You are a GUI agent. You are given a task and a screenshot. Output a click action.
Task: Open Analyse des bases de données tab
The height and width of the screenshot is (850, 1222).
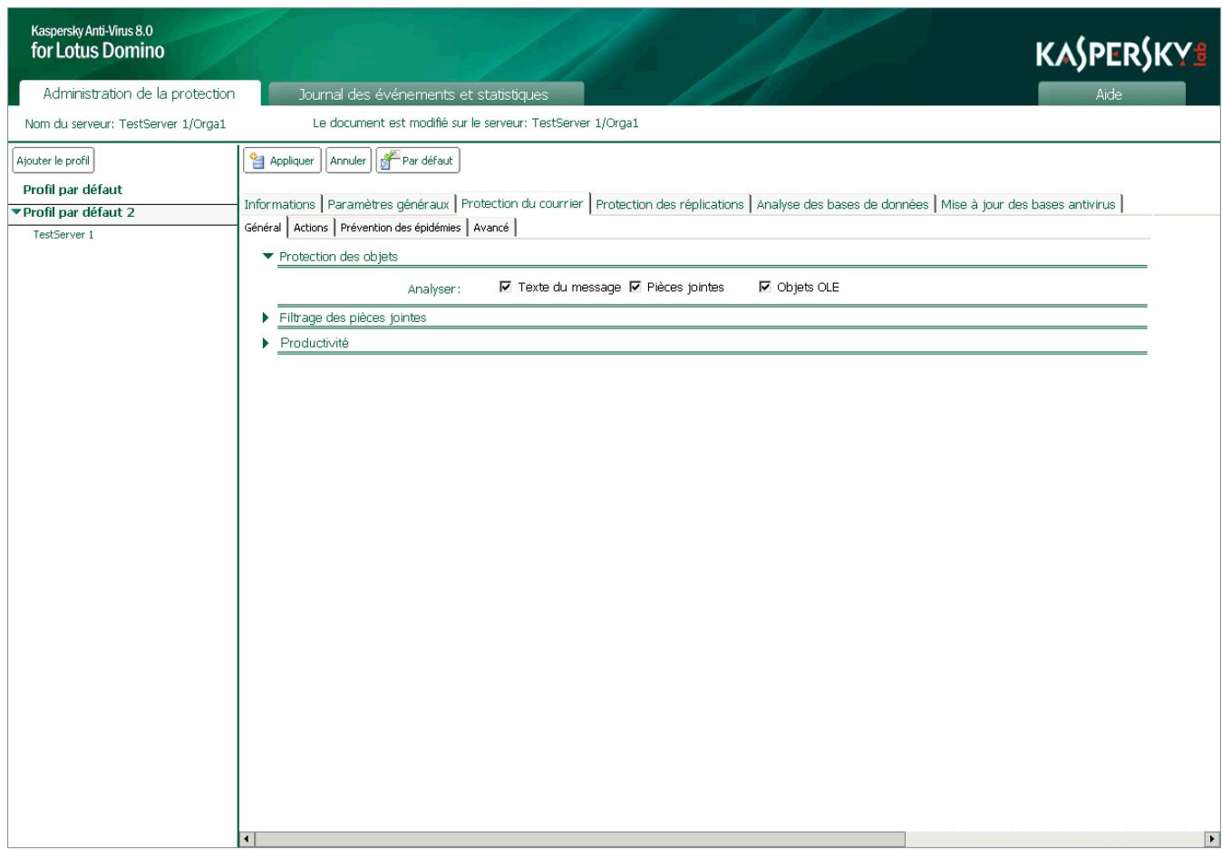point(842,204)
